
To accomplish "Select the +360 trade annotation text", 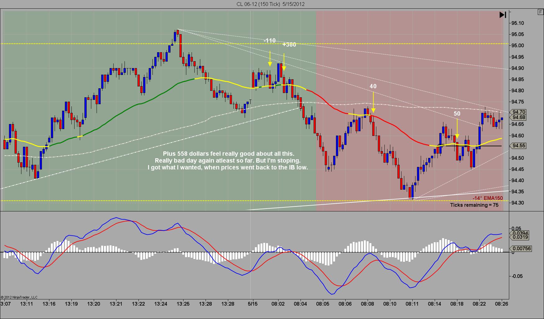I will tap(289, 45).
